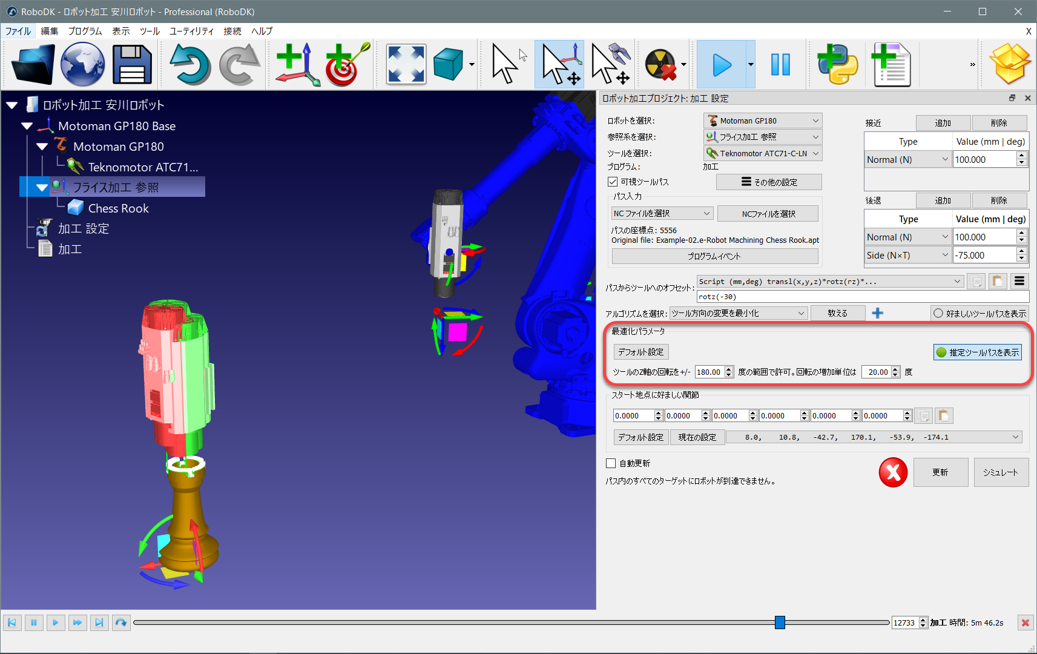This screenshot has width=1037, height=654.
Task: Add a new program document icon
Action: point(891,64)
